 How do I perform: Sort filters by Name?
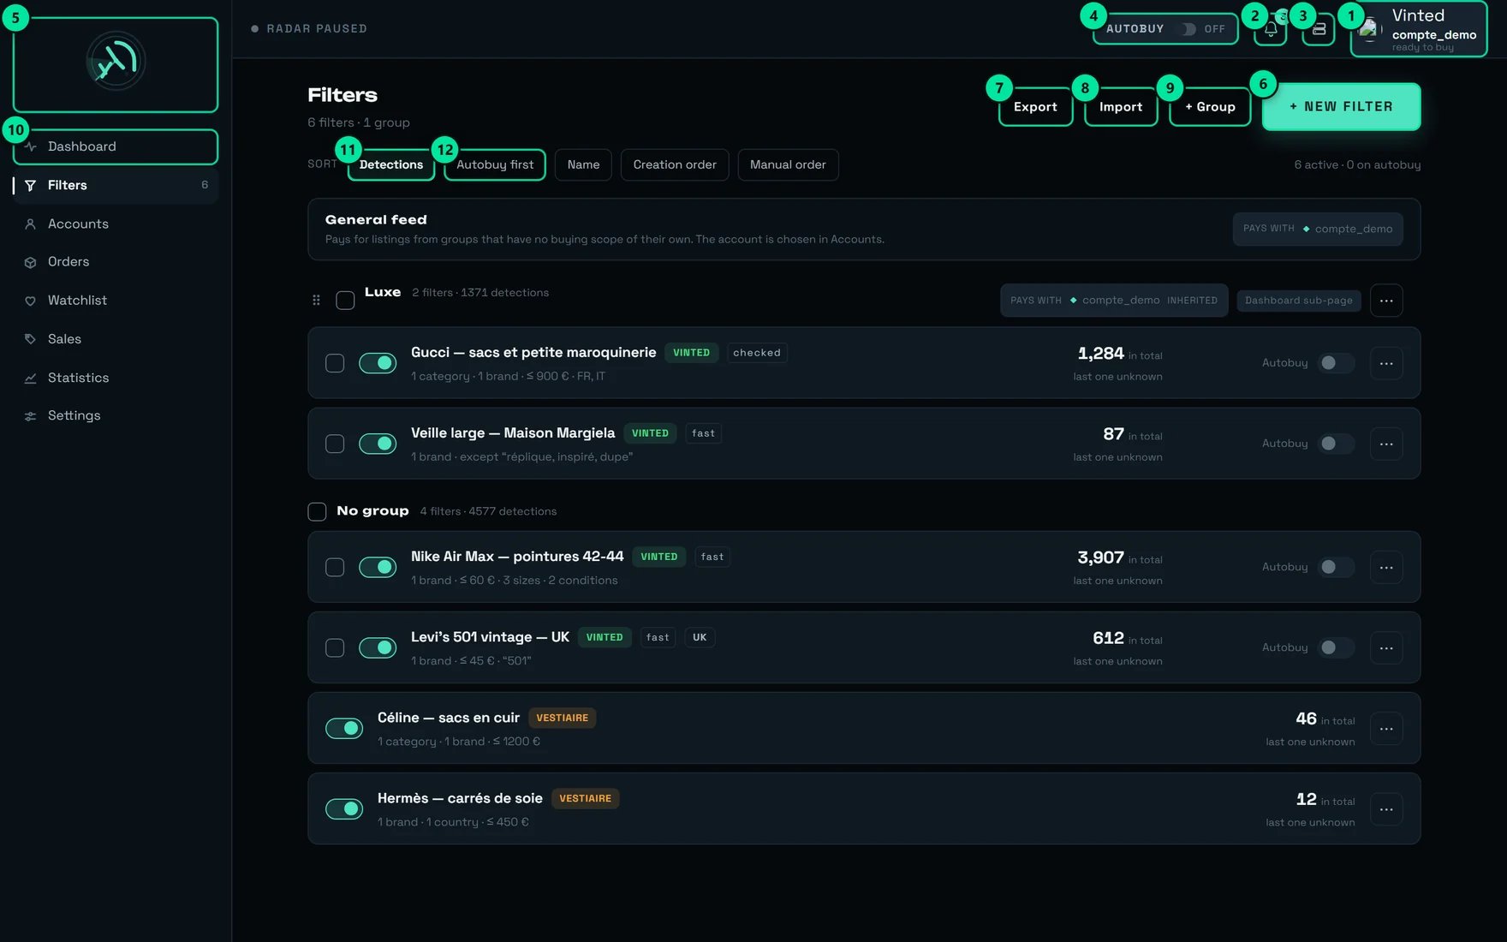(x=583, y=164)
